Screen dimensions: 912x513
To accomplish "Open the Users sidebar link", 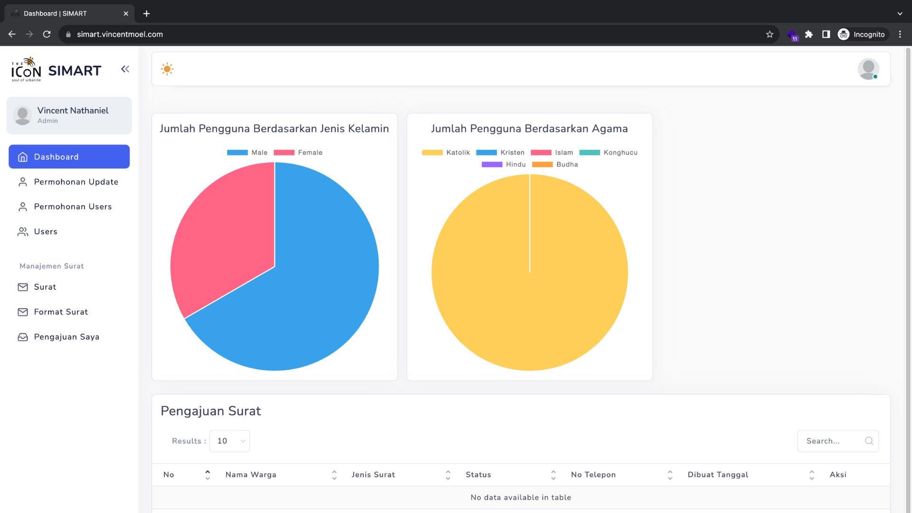I will tap(46, 232).
